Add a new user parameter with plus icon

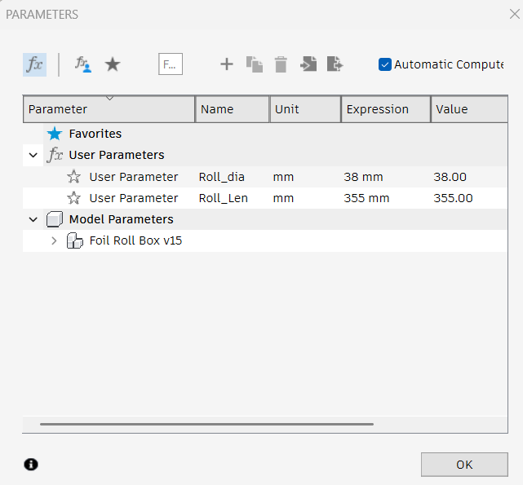227,64
